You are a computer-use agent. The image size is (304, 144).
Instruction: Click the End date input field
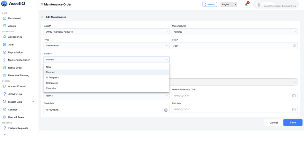click(x=235, y=109)
